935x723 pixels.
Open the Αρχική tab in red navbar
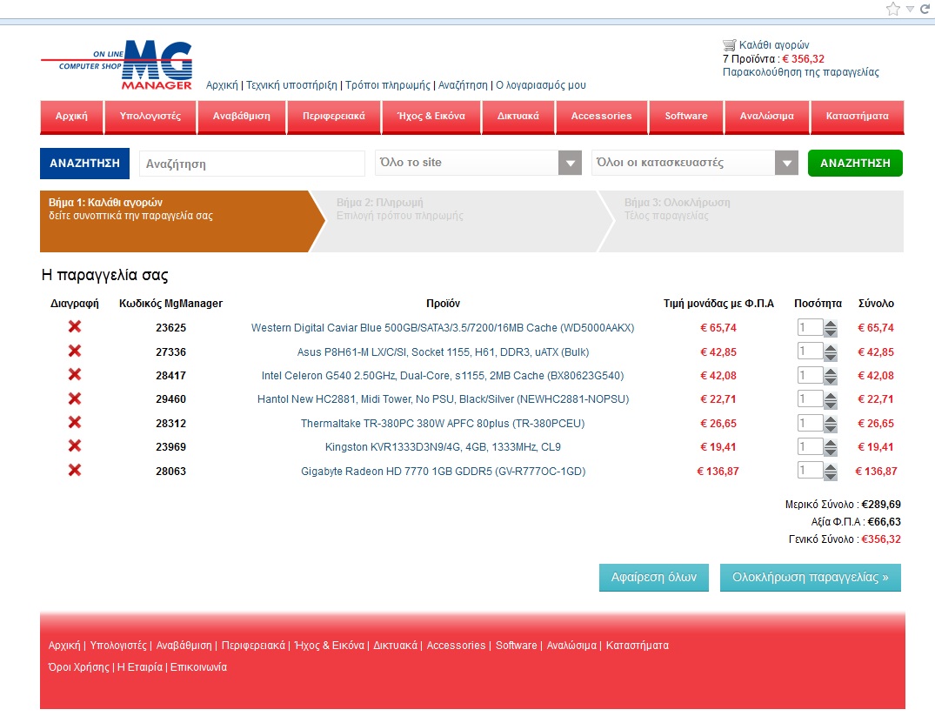click(71, 117)
